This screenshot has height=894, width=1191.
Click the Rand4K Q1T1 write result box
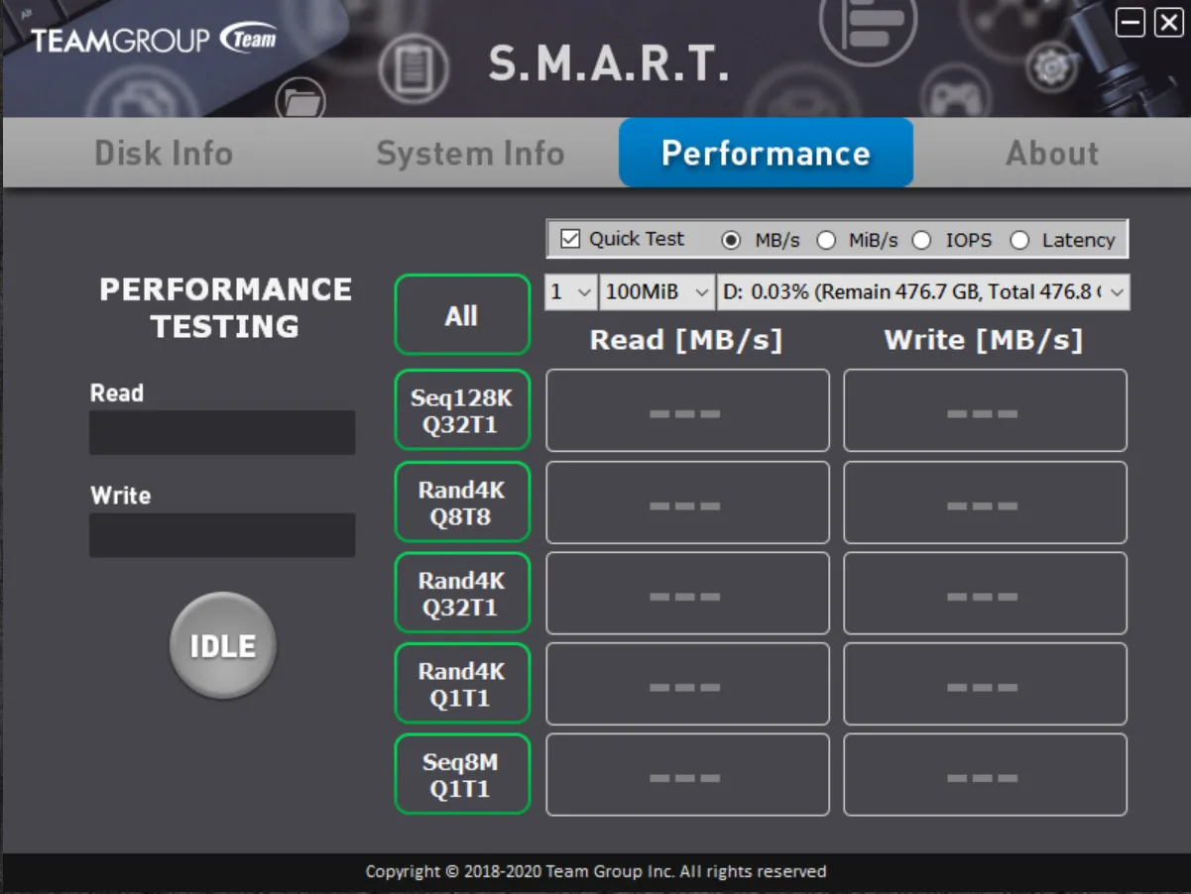(x=985, y=684)
